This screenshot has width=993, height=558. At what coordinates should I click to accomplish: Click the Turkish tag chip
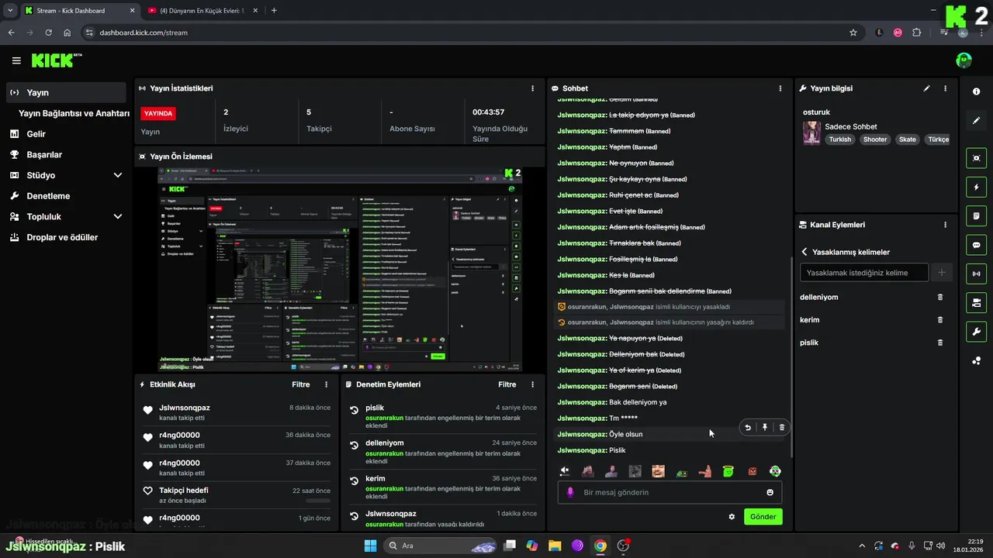click(x=839, y=139)
